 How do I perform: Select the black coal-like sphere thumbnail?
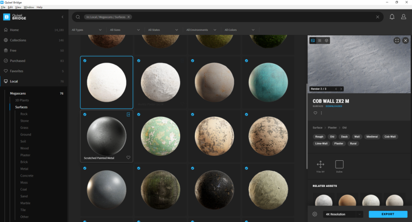tap(214, 190)
